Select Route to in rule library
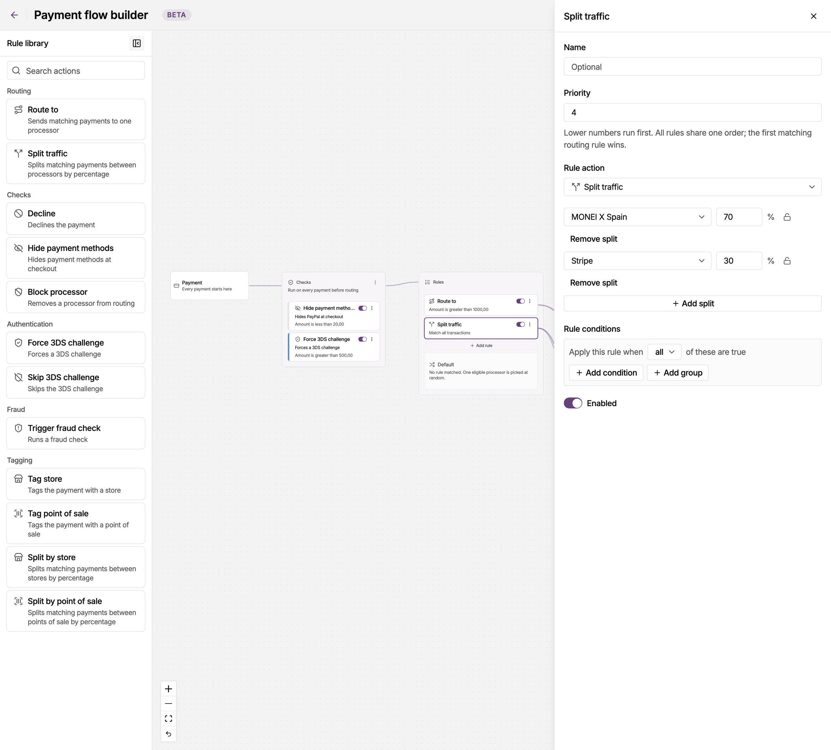This screenshot has height=750, width=831. coord(76,119)
